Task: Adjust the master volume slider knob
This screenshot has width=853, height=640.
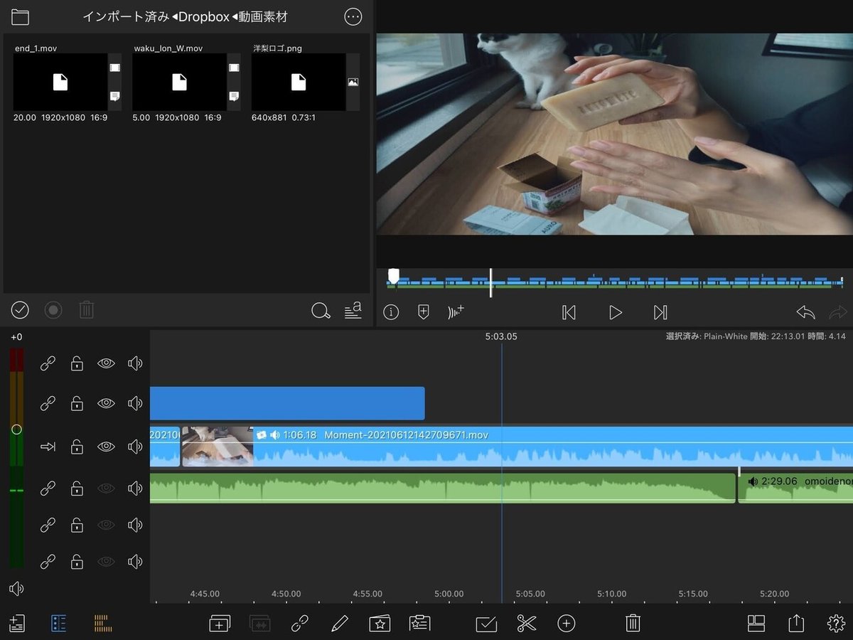Action: point(16,430)
